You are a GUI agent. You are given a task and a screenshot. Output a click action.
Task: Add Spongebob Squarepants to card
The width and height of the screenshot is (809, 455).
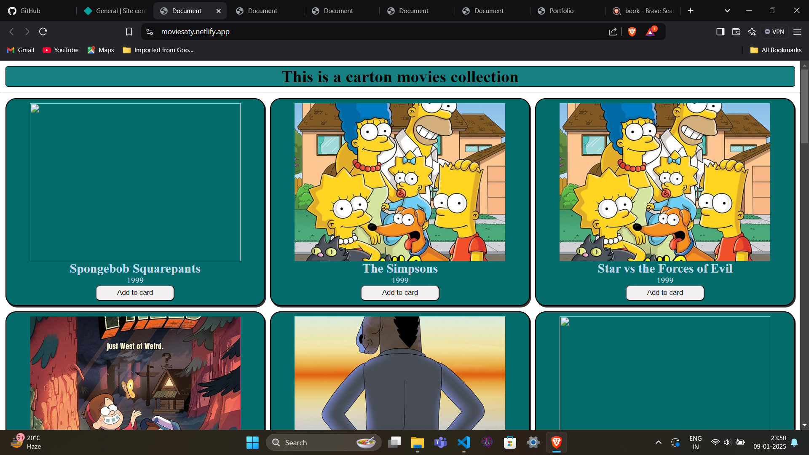click(x=135, y=293)
